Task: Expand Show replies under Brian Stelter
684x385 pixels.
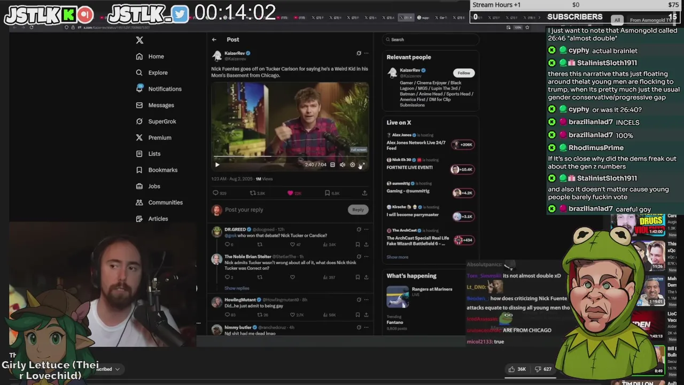Action: tap(237, 288)
